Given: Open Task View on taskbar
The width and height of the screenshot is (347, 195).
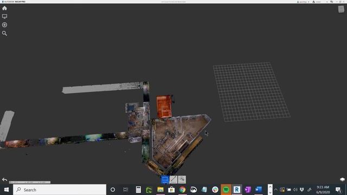Looking at the screenshot, I should point(126,190).
